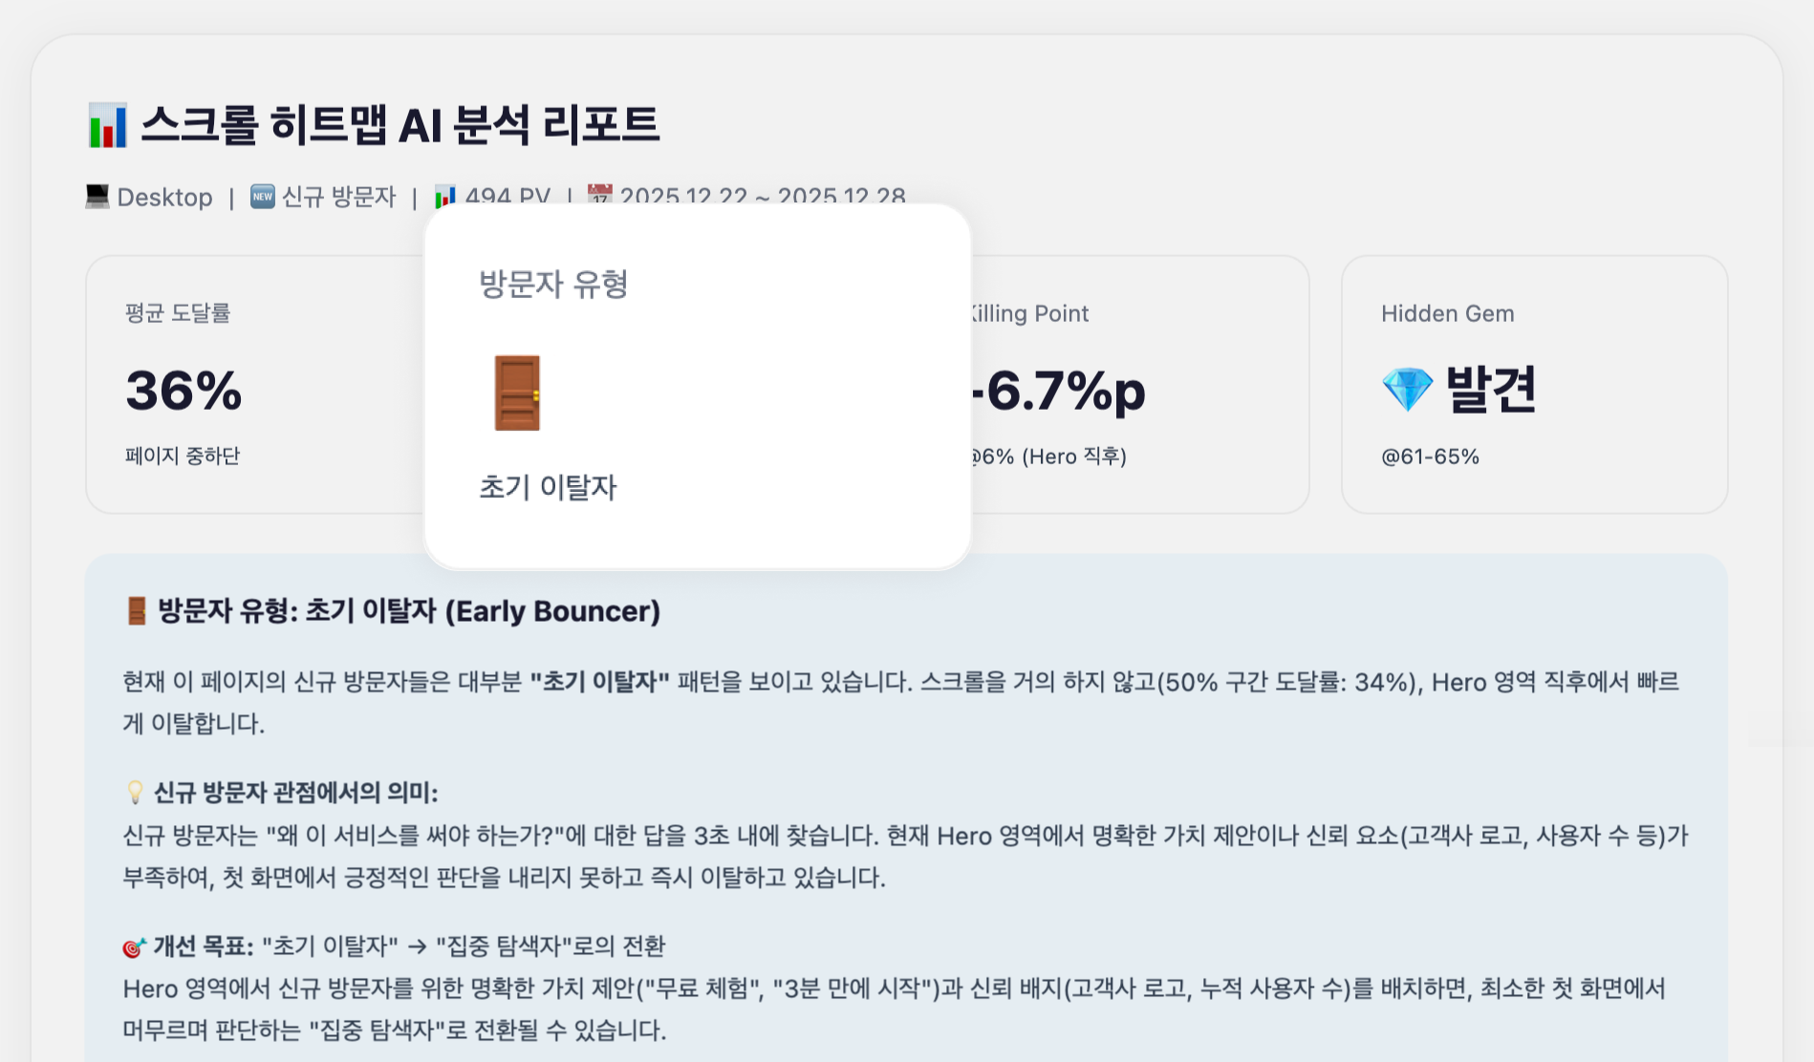Click the large door icon in 방문자 유형 card
The image size is (1814, 1062).
(x=517, y=393)
